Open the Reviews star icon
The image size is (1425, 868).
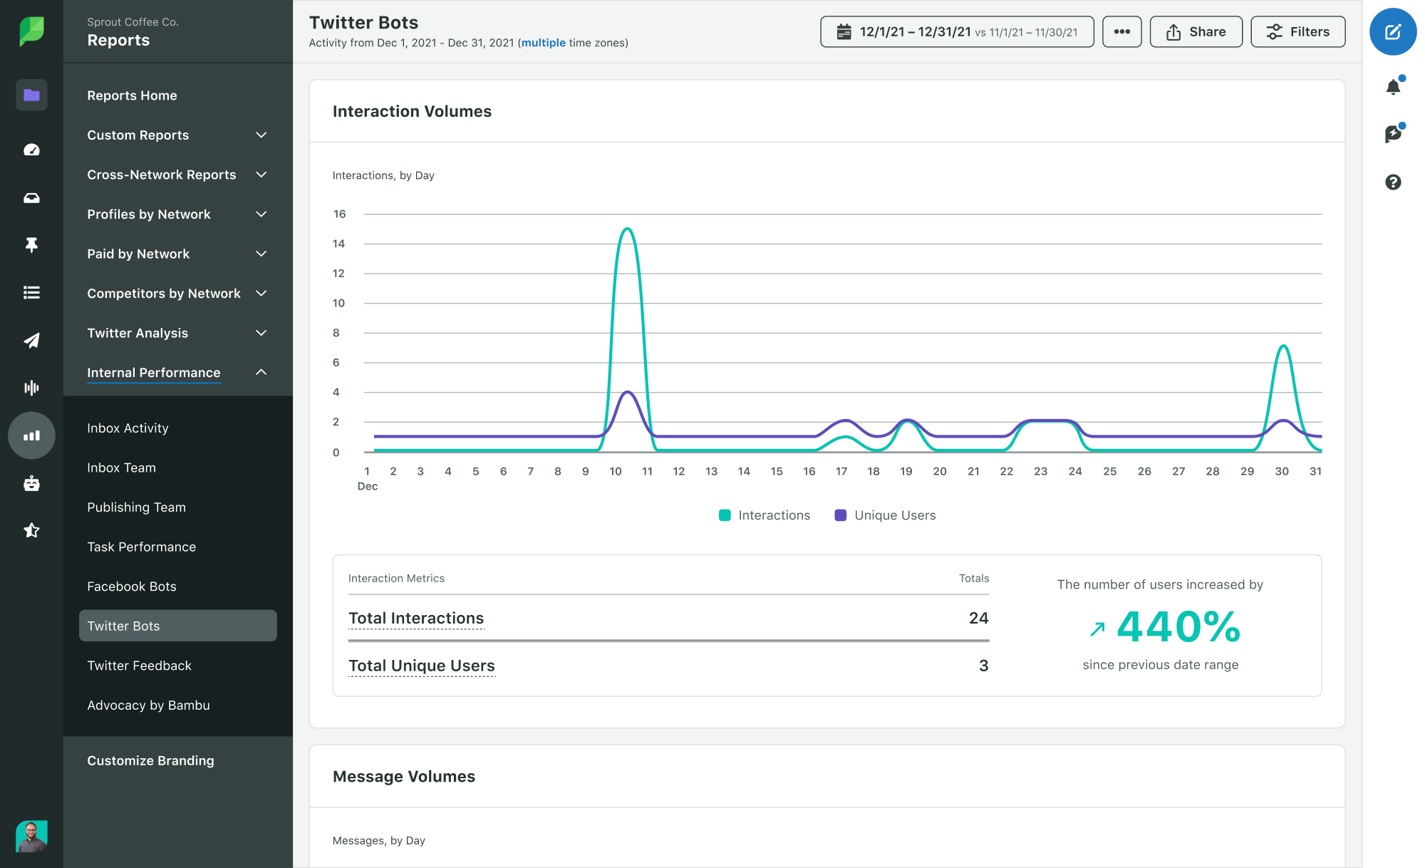pyautogui.click(x=31, y=530)
